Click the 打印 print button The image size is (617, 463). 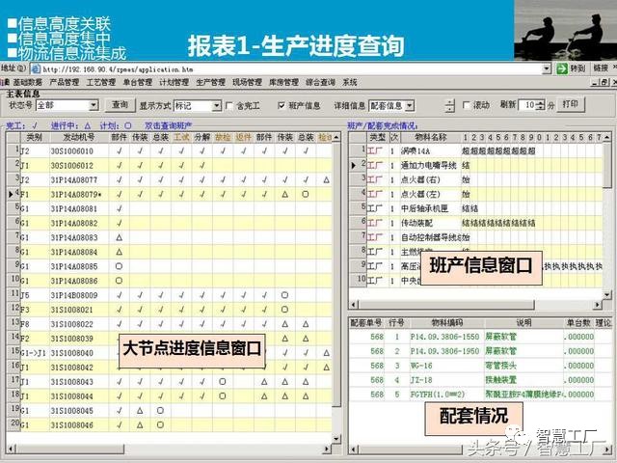coord(571,104)
